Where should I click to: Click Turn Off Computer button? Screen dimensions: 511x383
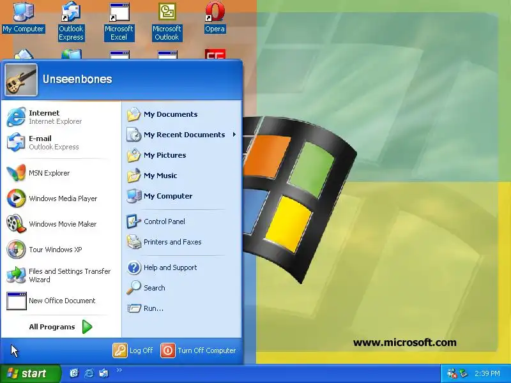(198, 350)
